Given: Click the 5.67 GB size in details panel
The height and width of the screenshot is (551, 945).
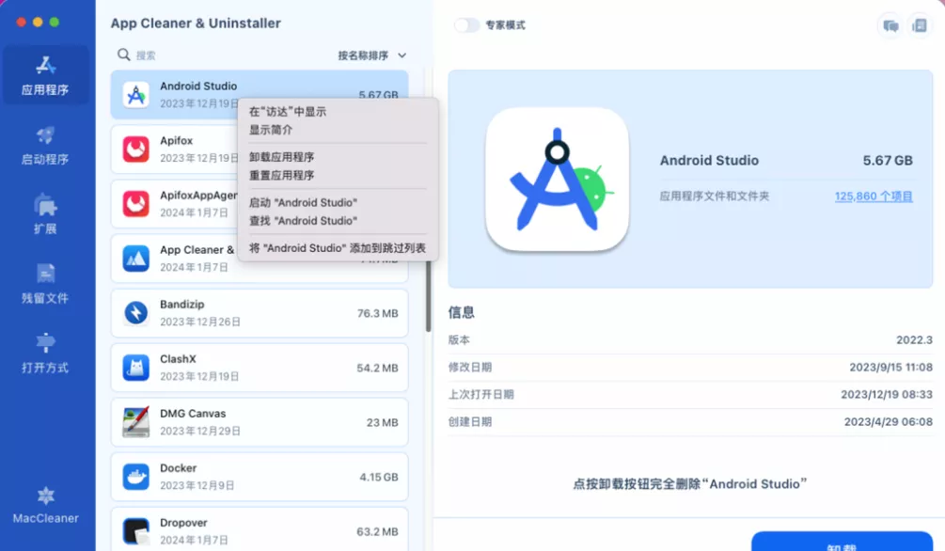Looking at the screenshot, I should pyautogui.click(x=888, y=161).
